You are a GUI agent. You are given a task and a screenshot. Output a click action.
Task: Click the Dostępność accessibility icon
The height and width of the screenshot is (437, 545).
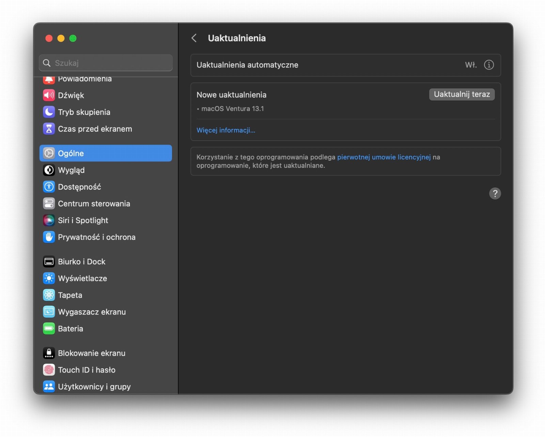click(49, 187)
